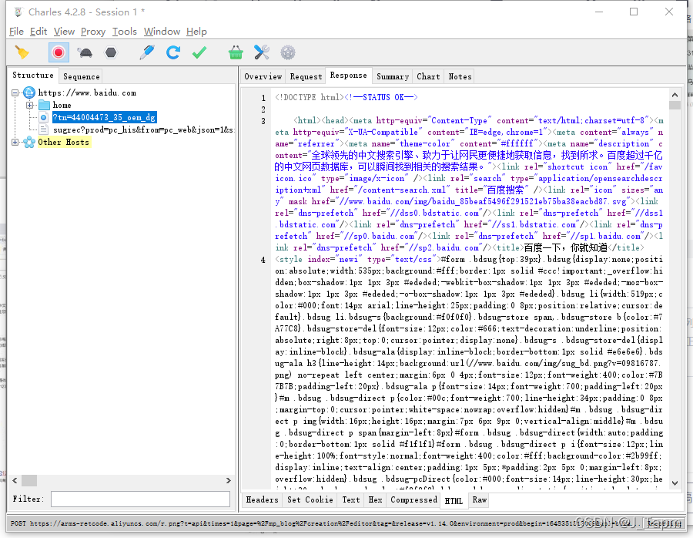
Task: Open the Summary tab
Action: click(393, 76)
